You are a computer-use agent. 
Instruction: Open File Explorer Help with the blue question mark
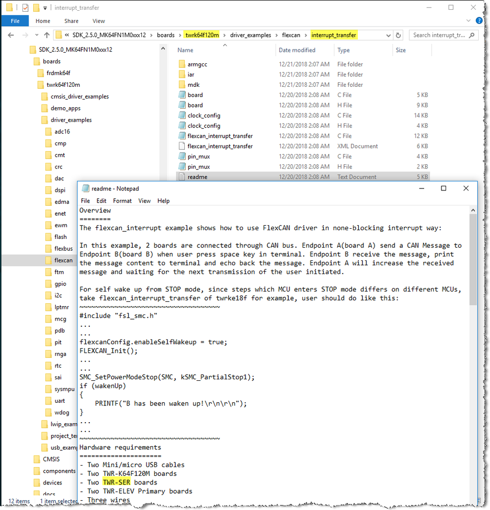tap(479, 20)
